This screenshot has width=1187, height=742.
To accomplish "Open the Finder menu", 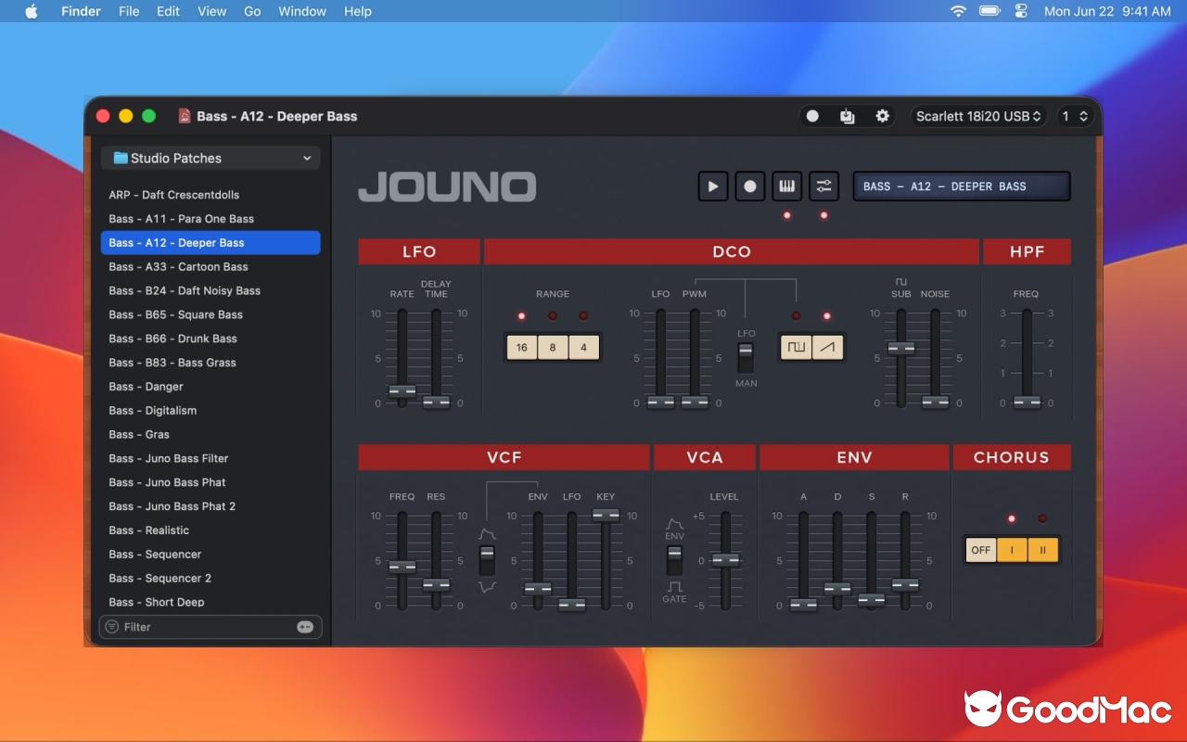I will (81, 11).
